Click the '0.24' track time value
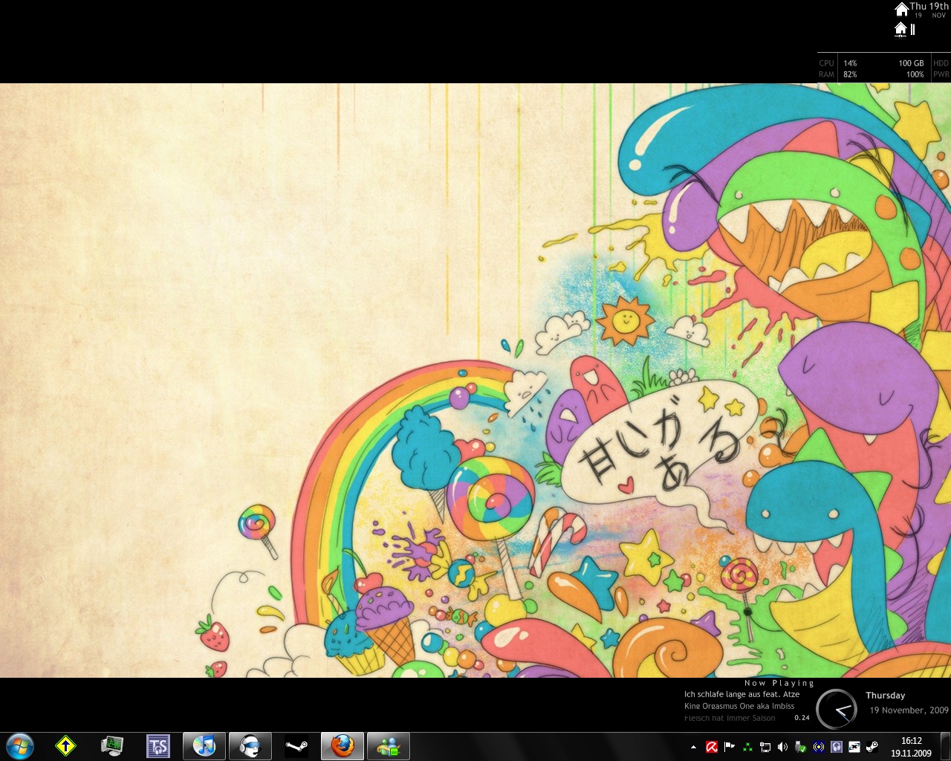This screenshot has height=761, width=951. coord(802,718)
